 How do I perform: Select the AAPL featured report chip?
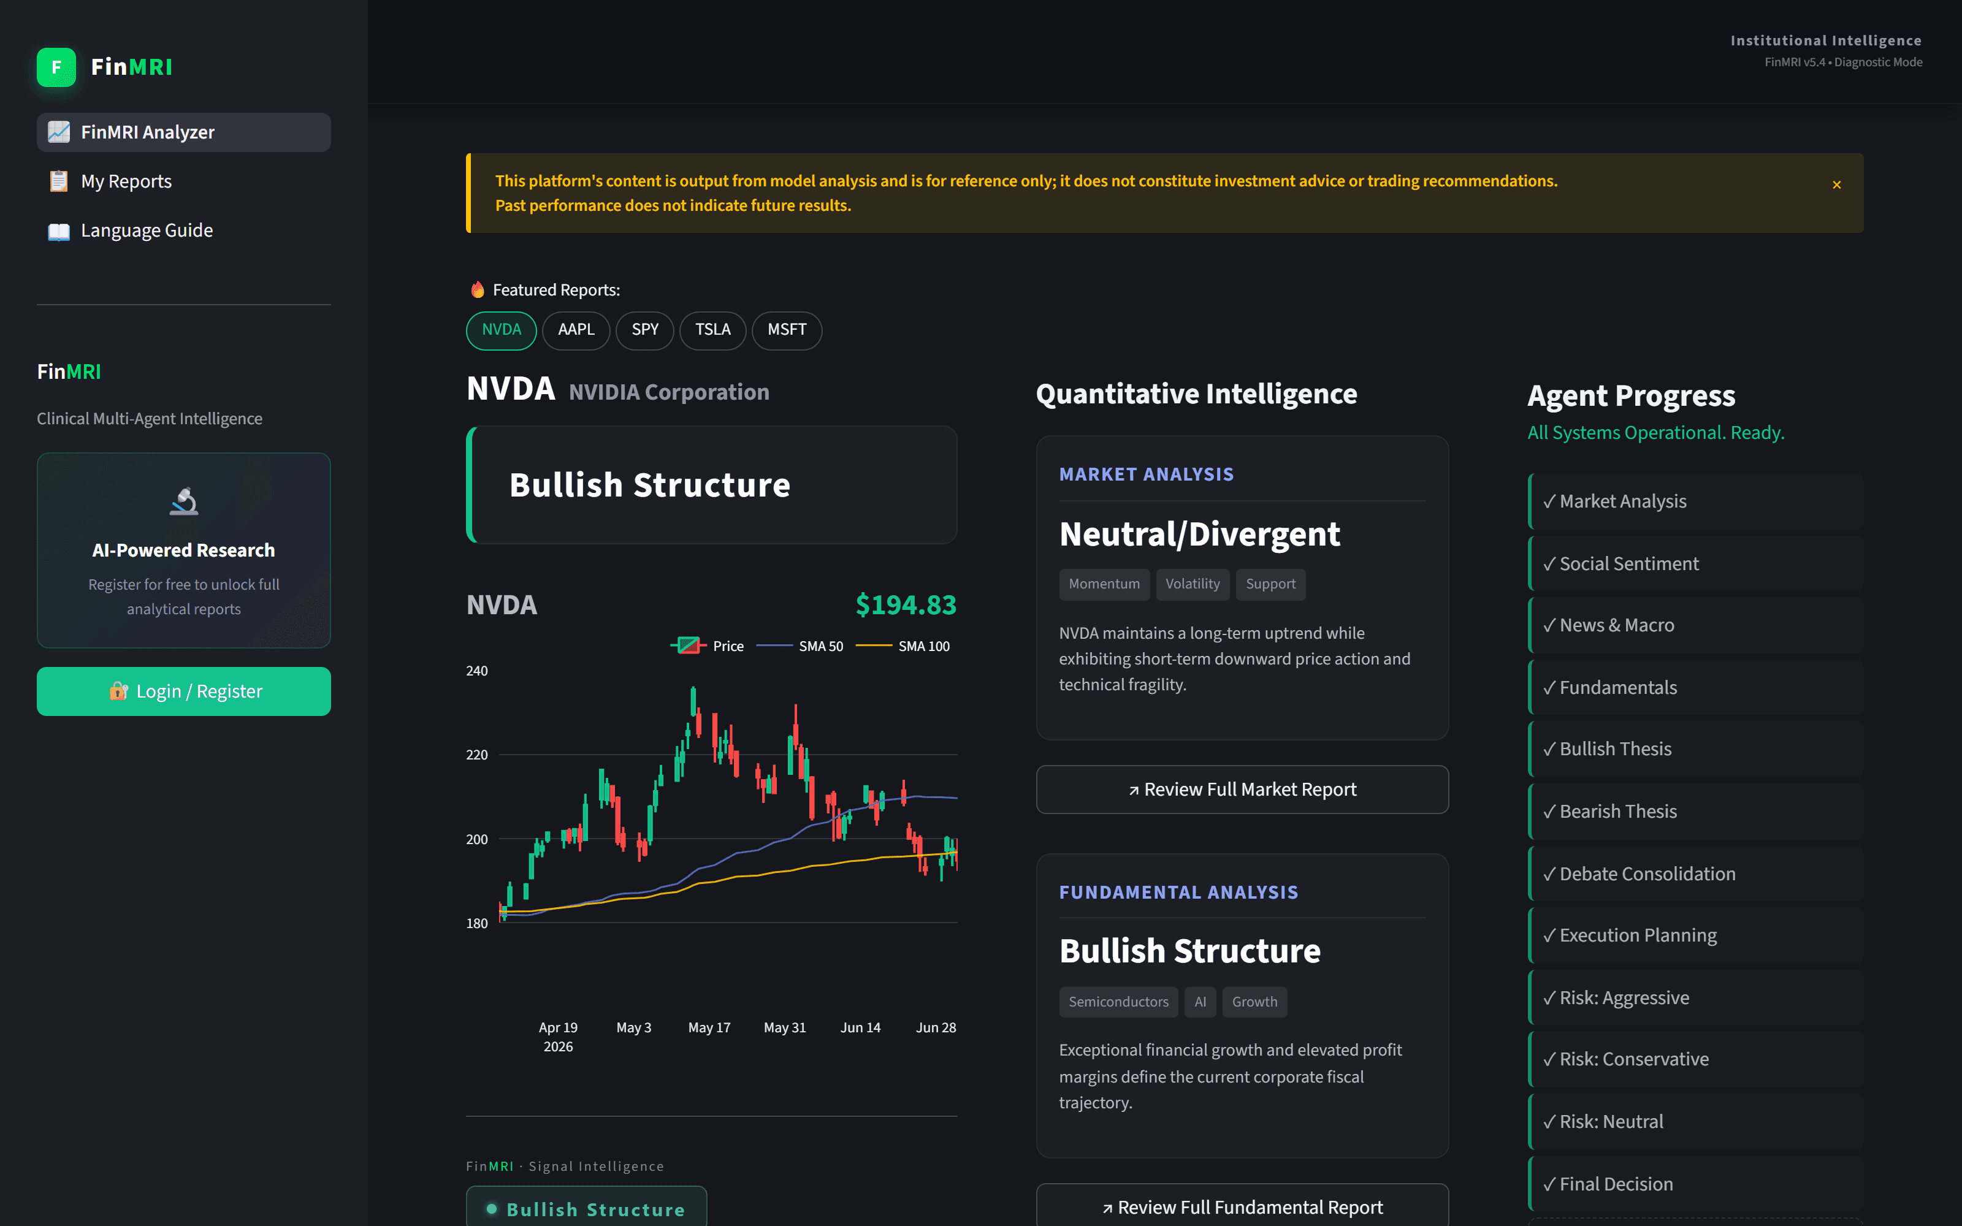(576, 330)
